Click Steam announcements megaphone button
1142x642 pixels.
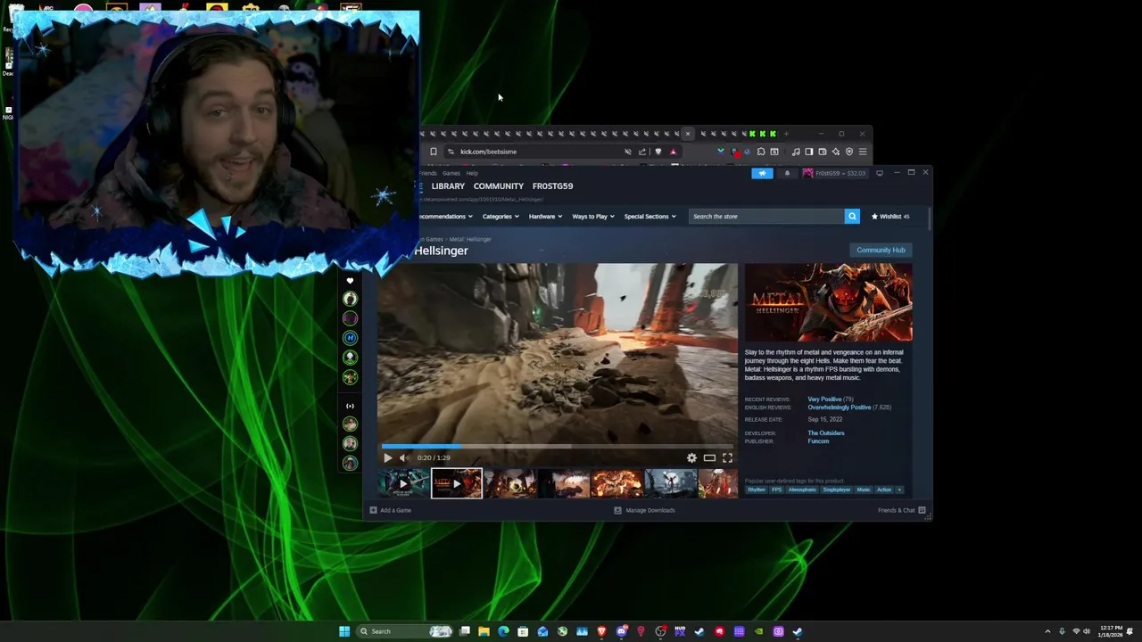coord(762,173)
